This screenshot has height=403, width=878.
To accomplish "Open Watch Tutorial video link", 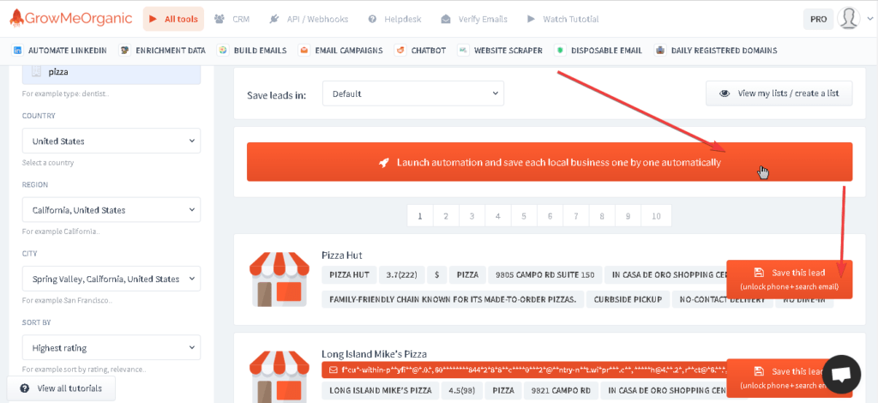I will coord(562,19).
